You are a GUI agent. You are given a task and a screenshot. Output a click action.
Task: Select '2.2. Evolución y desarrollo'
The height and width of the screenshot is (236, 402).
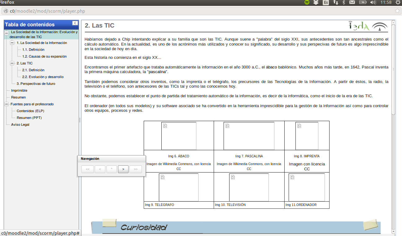click(43, 77)
